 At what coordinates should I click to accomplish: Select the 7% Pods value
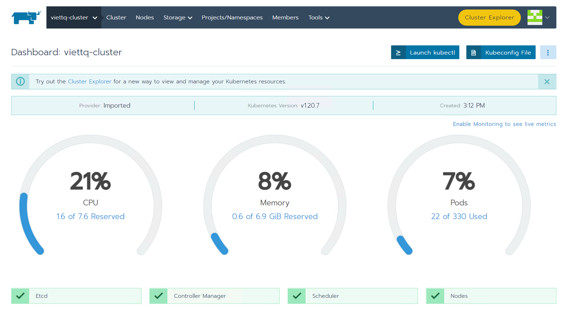pyautogui.click(x=459, y=181)
